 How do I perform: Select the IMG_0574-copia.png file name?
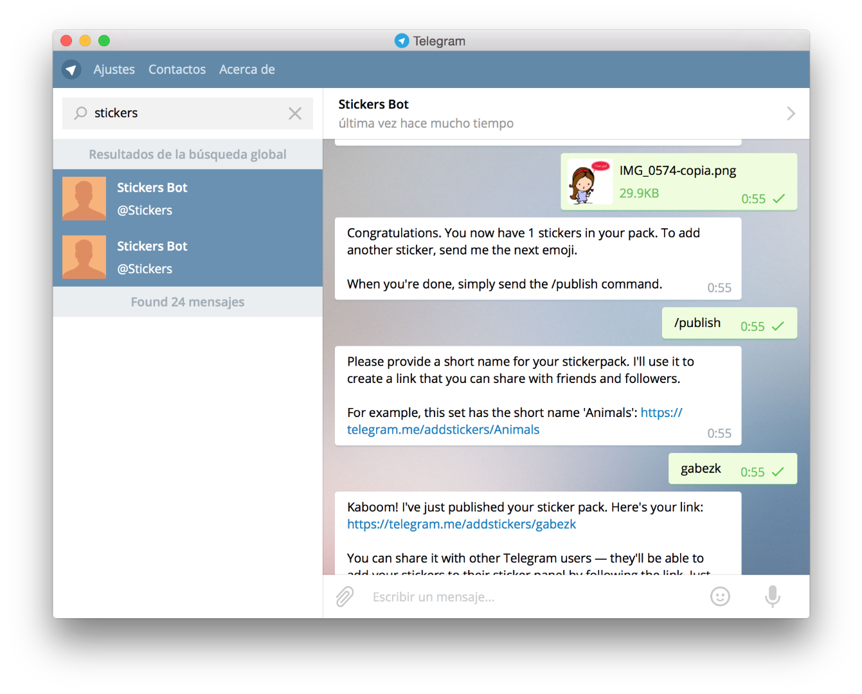click(678, 171)
